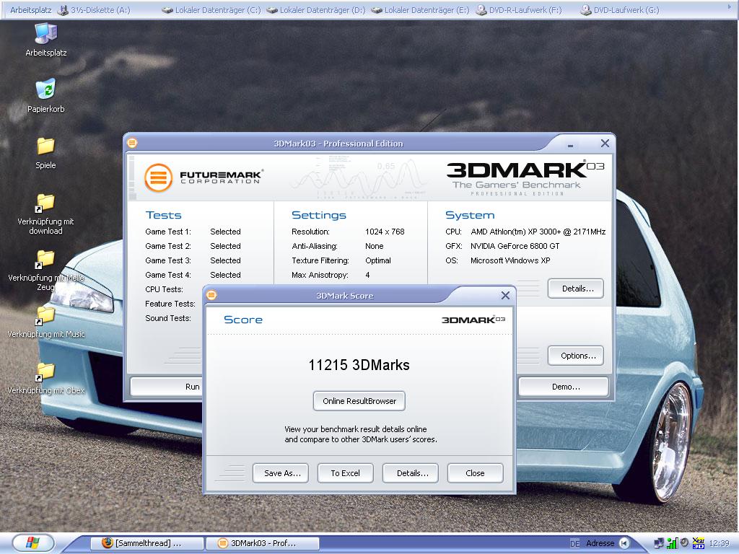739x554 pixels.
Task: Collapse the Adresse toolbar arrow button
Action: pos(624,543)
